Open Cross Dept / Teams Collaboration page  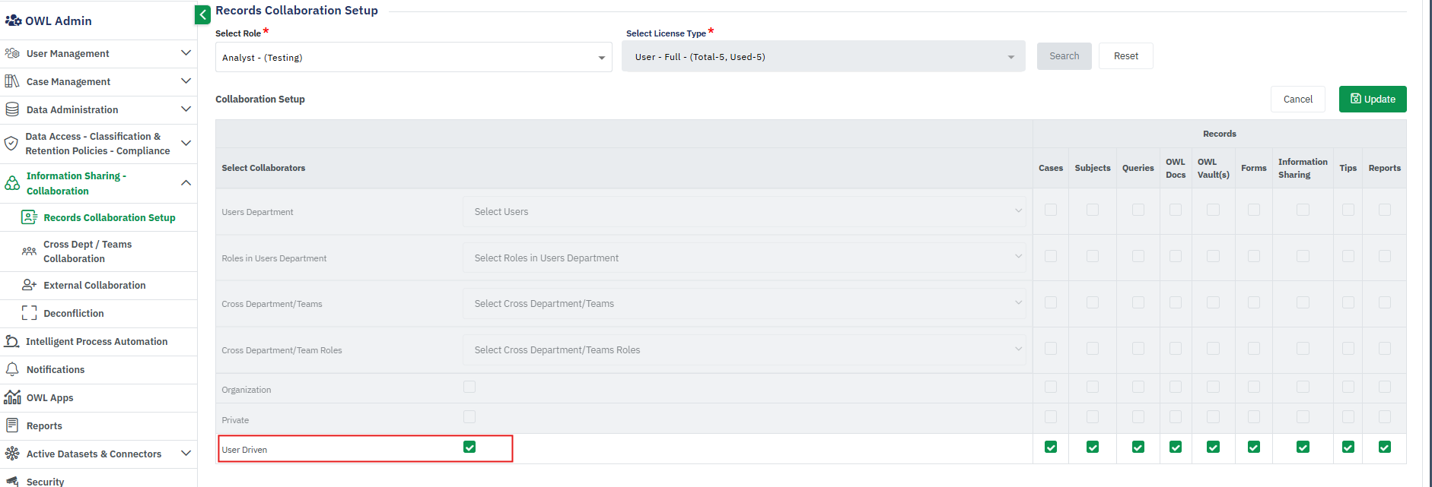(88, 251)
